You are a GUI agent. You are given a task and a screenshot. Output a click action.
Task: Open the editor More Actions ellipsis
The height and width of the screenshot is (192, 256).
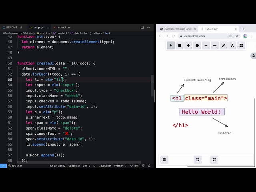click(x=148, y=28)
